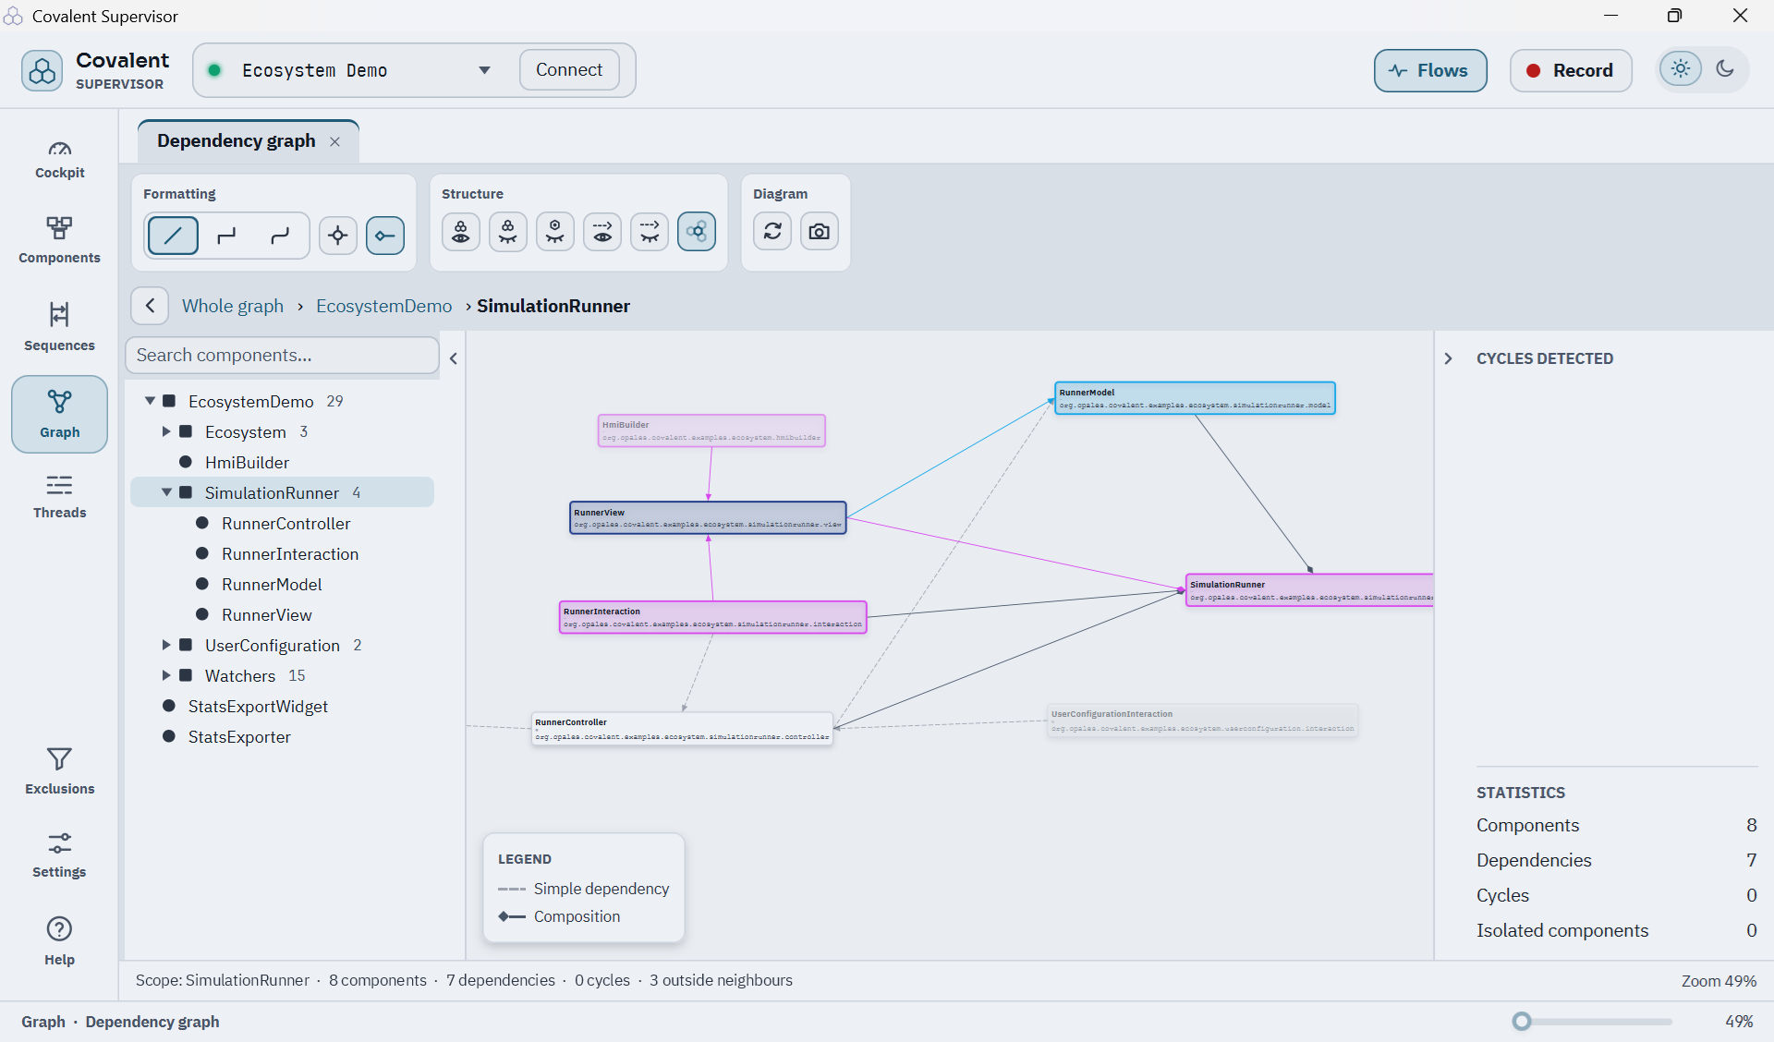Refresh the diagram
Viewport: 1774px width, 1042px height.
pyautogui.click(x=772, y=232)
